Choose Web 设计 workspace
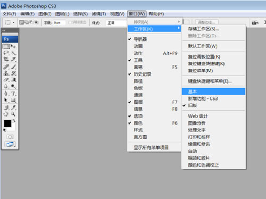Screen dimensions: 266x199 coord(214,116)
